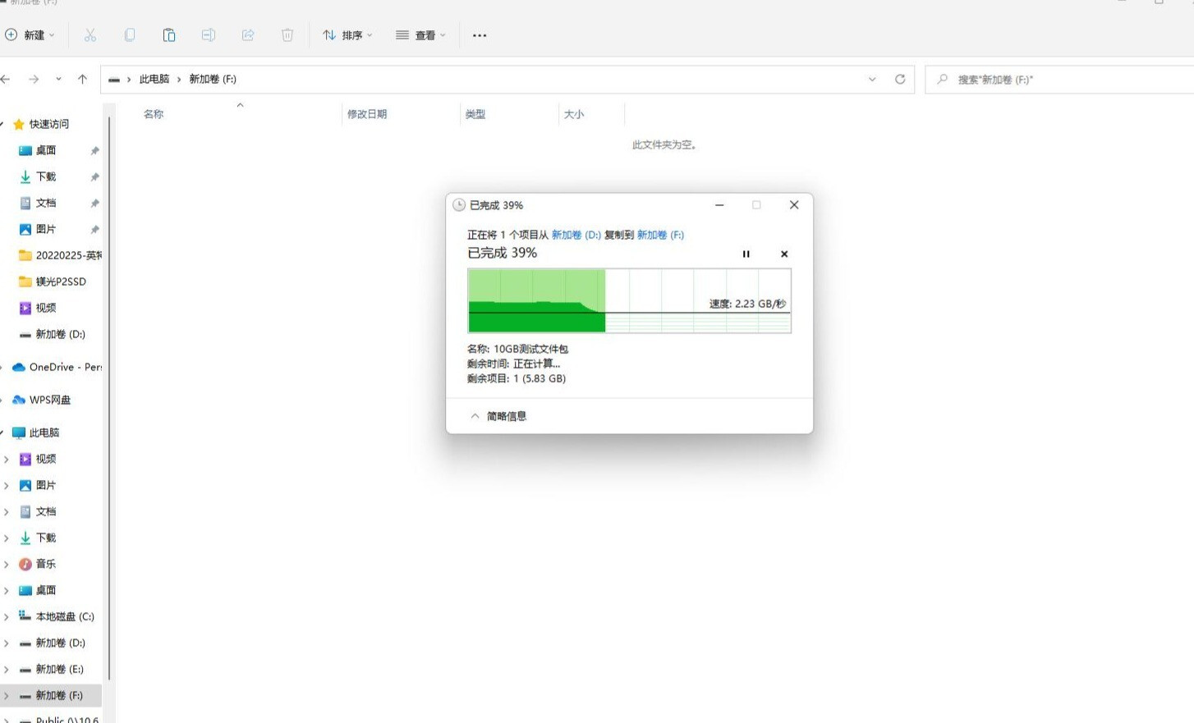
Task: Unpin 桌面 pin icon in quick access
Action: (94, 151)
